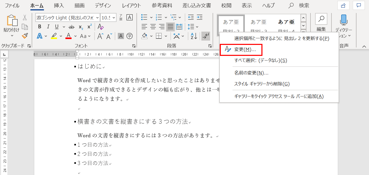Switch to the 挿入 tab

click(59, 5)
